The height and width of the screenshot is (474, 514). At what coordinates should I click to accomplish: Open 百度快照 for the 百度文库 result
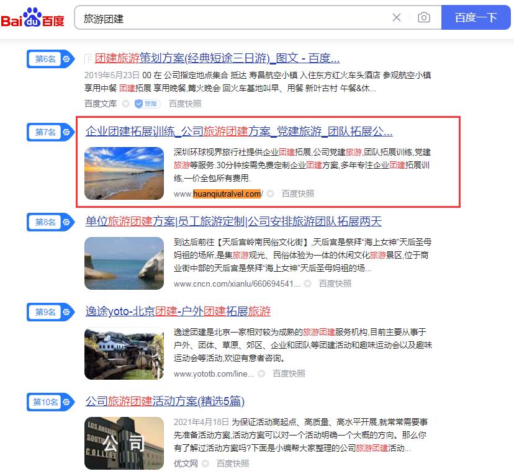185,104
